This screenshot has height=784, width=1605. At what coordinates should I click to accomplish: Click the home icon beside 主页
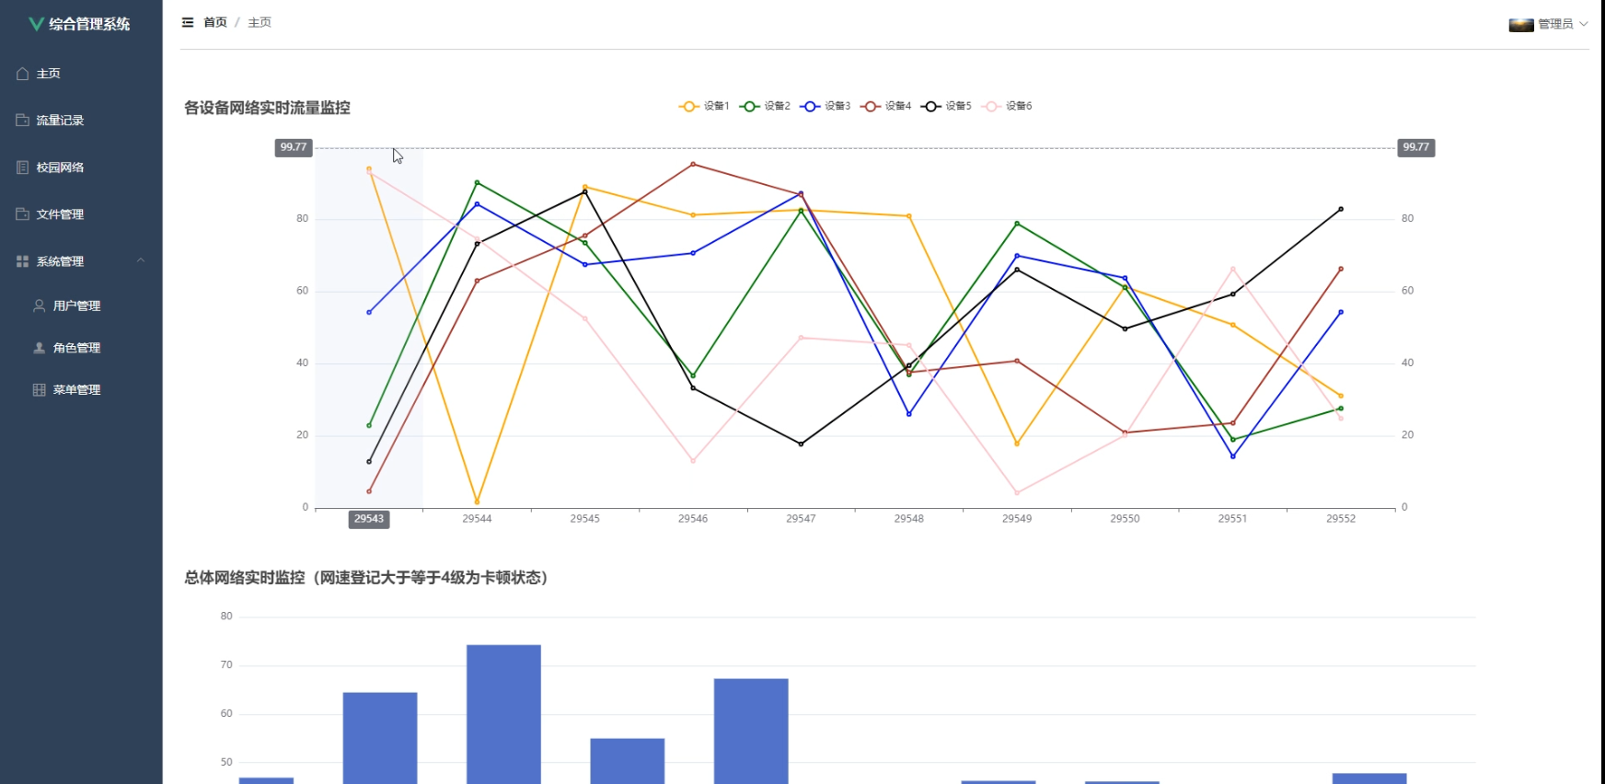(x=23, y=74)
